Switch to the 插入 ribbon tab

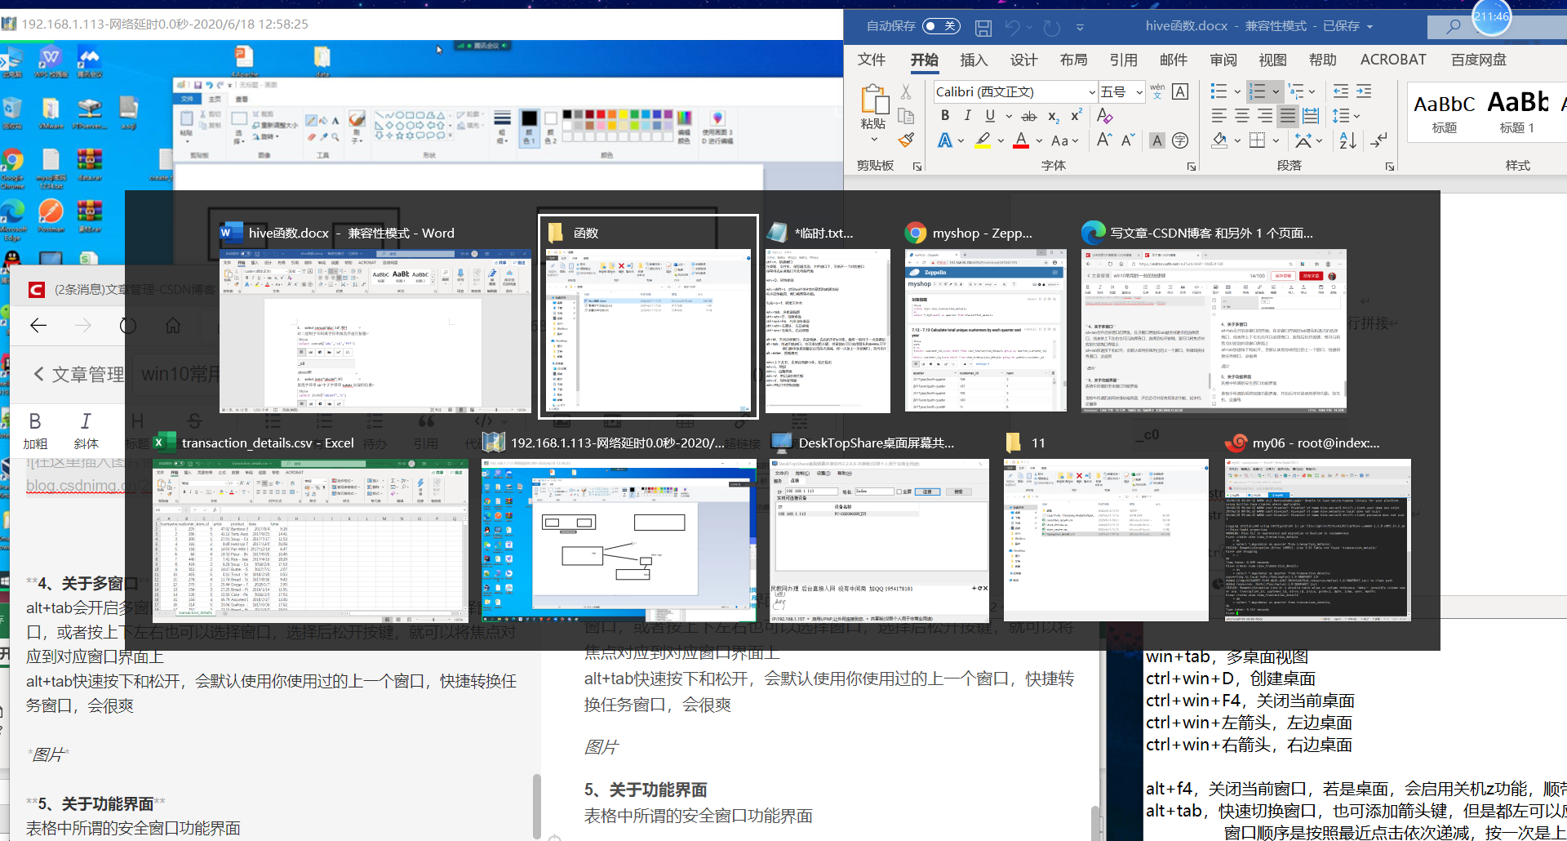pos(973,60)
